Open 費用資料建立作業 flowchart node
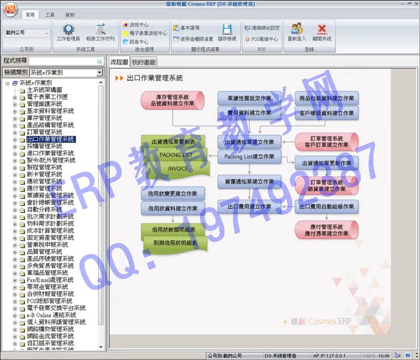Viewport: 420px width, 360px height. (x=249, y=113)
